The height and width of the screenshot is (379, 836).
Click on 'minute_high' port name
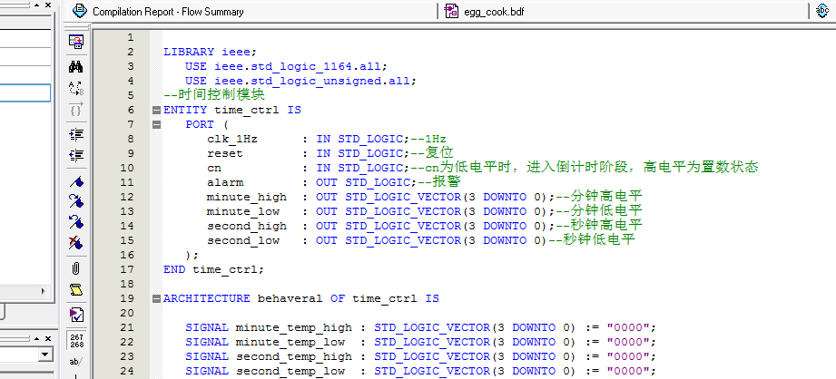tap(246, 197)
